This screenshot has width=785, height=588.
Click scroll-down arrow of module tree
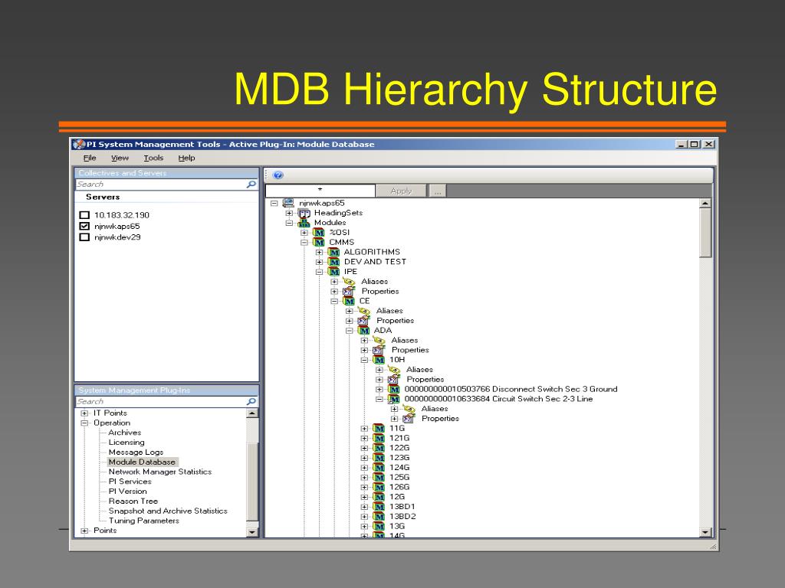(705, 533)
